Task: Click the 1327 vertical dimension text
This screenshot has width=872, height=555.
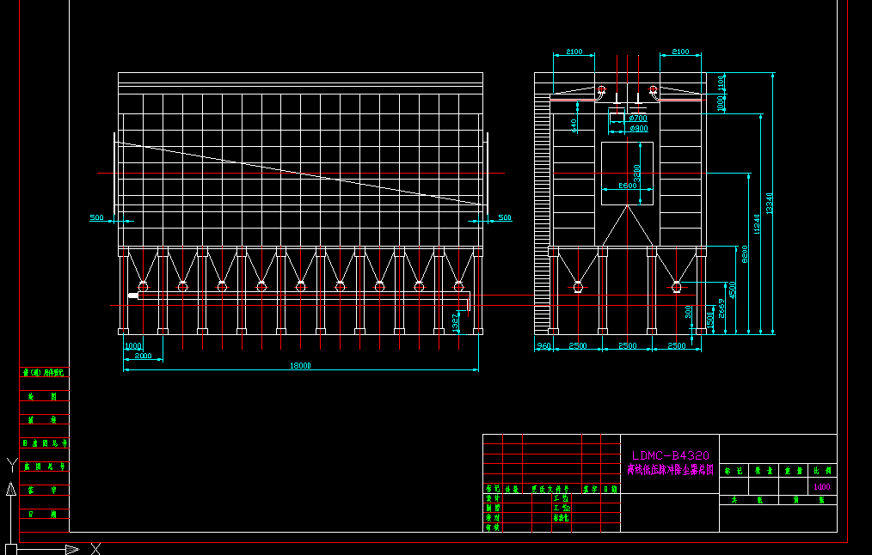Action: (455, 322)
